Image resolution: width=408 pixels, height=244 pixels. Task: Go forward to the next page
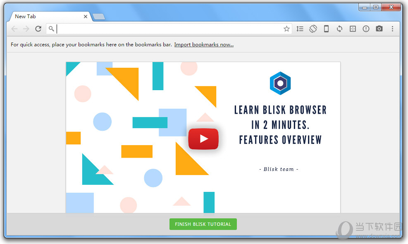click(x=26, y=29)
